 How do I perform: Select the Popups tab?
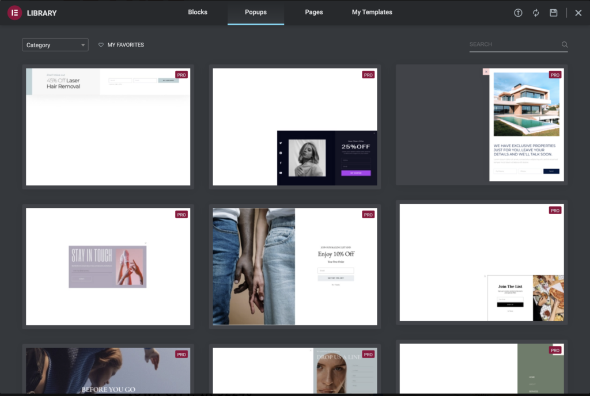256,12
